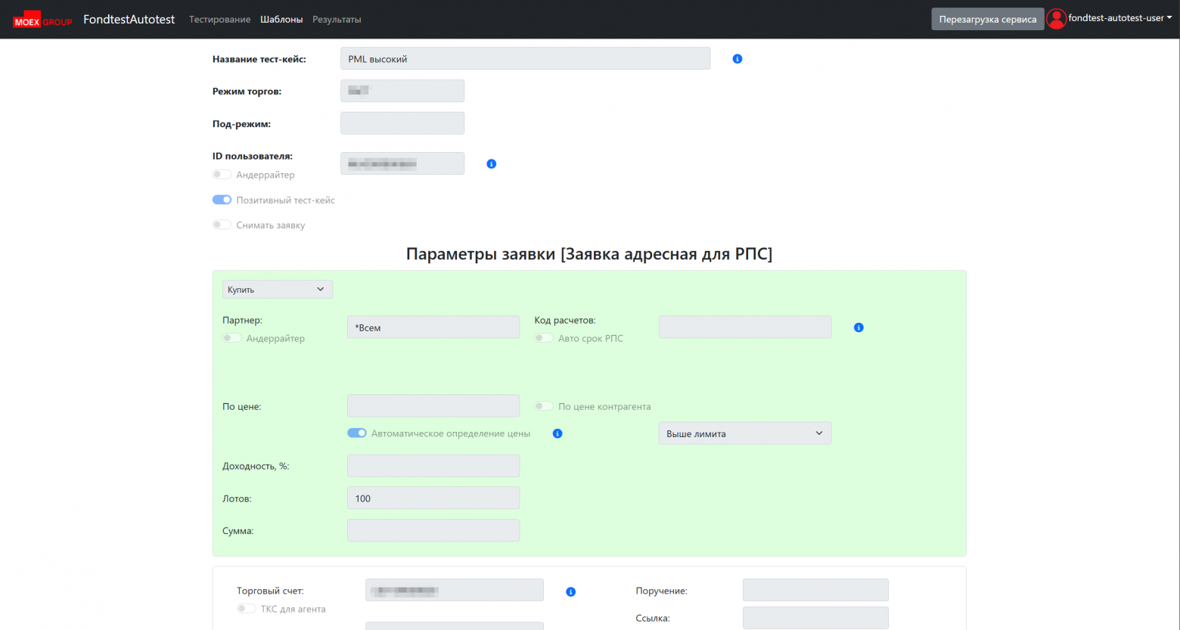This screenshot has height=630, width=1180.
Task: Toggle the Позитивный тест-кейс switch
Action: 222,200
